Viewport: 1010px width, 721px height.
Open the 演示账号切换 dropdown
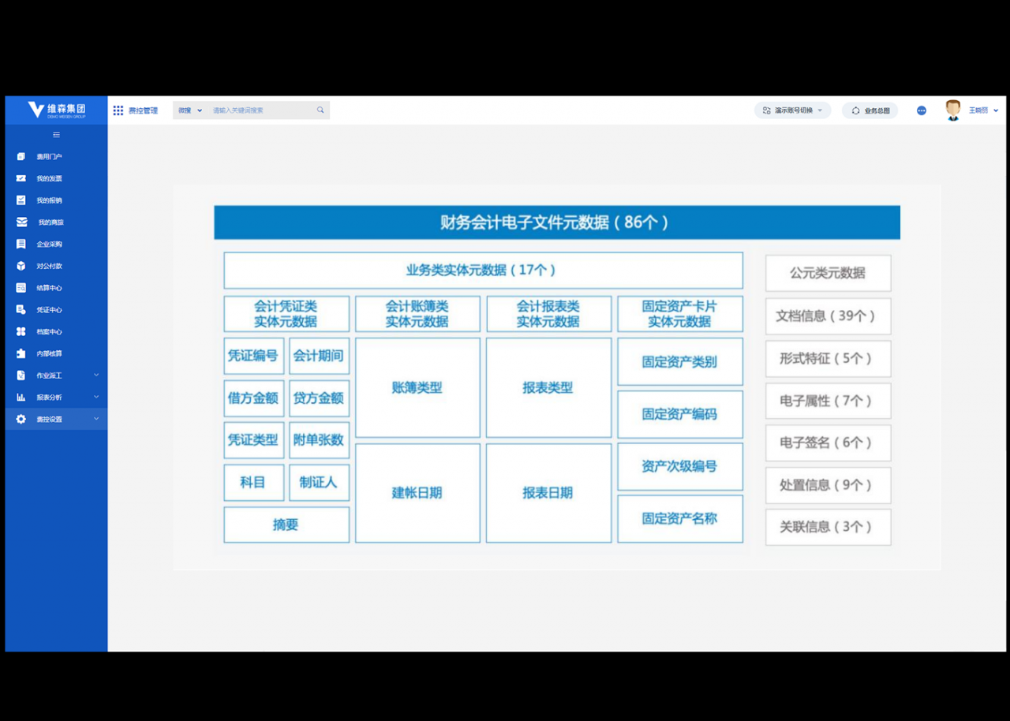click(793, 110)
